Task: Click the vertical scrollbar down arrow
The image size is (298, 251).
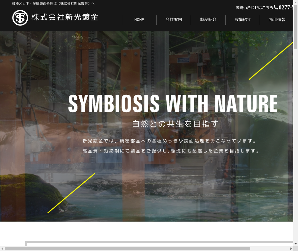Action: (x=295, y=243)
